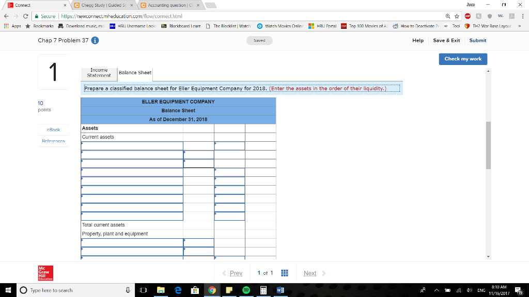The image size is (529, 297).
Task: Launch Microsoft Edge from taskbar
Action: point(178,290)
